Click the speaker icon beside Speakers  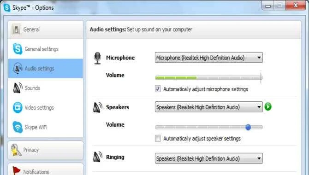click(x=98, y=107)
